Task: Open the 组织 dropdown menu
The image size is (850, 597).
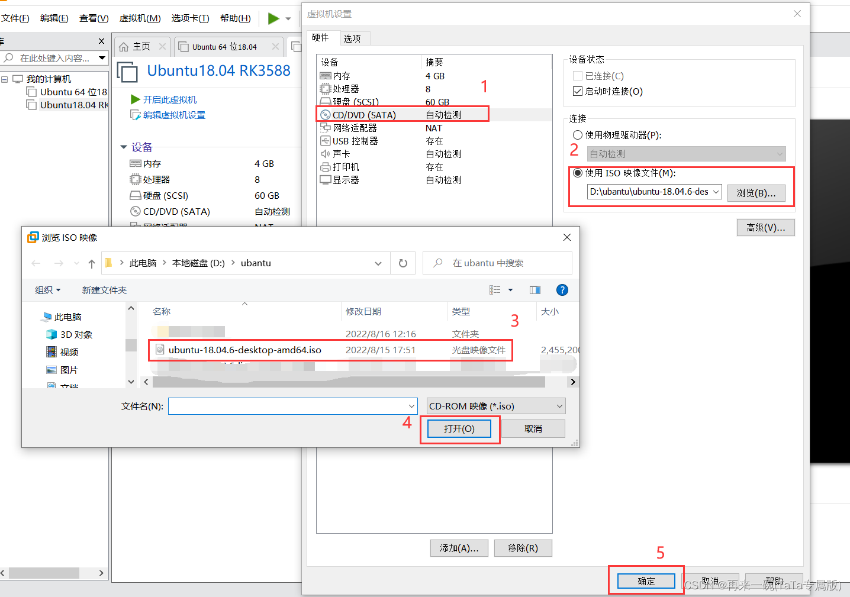Action: [47, 290]
